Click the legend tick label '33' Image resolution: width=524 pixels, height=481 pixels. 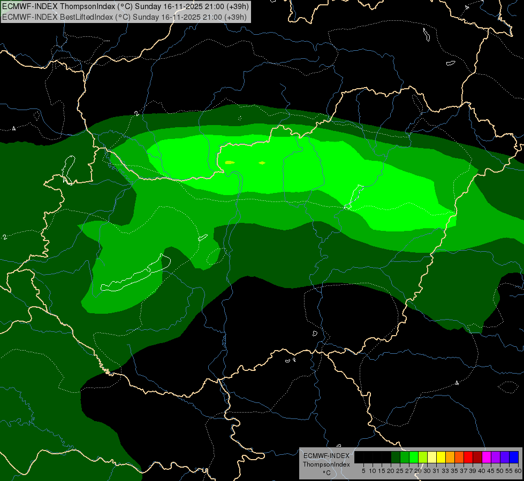(445, 471)
